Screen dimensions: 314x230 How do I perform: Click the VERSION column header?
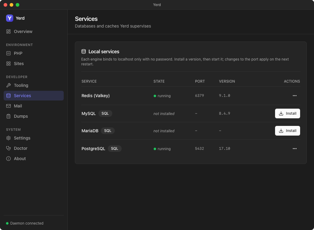click(x=227, y=81)
